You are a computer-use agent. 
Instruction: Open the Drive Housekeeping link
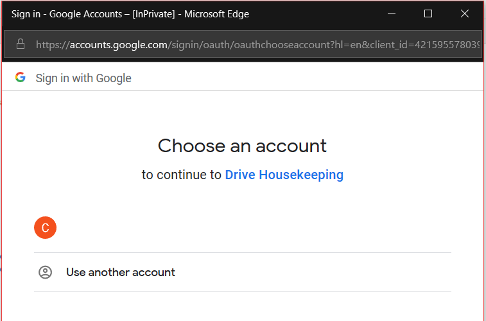(284, 175)
